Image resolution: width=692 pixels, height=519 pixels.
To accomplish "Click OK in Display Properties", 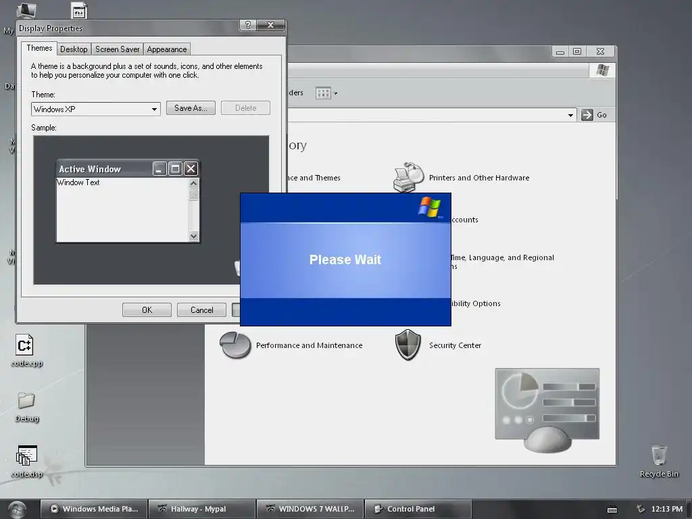I will click(x=147, y=310).
